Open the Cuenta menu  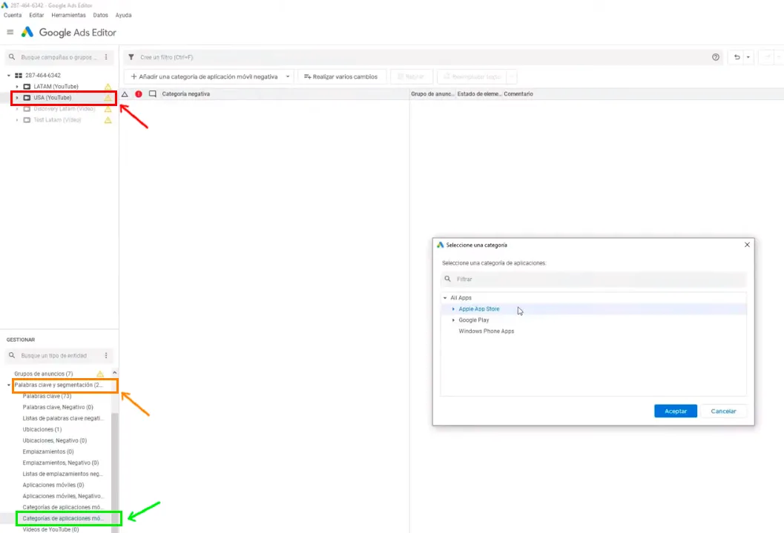point(13,15)
